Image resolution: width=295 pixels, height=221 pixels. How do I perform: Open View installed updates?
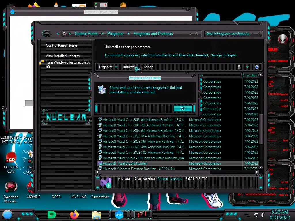tap(63, 56)
